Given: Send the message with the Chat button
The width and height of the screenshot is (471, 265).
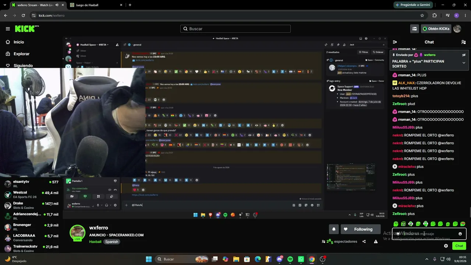Looking at the screenshot, I should click(459, 246).
